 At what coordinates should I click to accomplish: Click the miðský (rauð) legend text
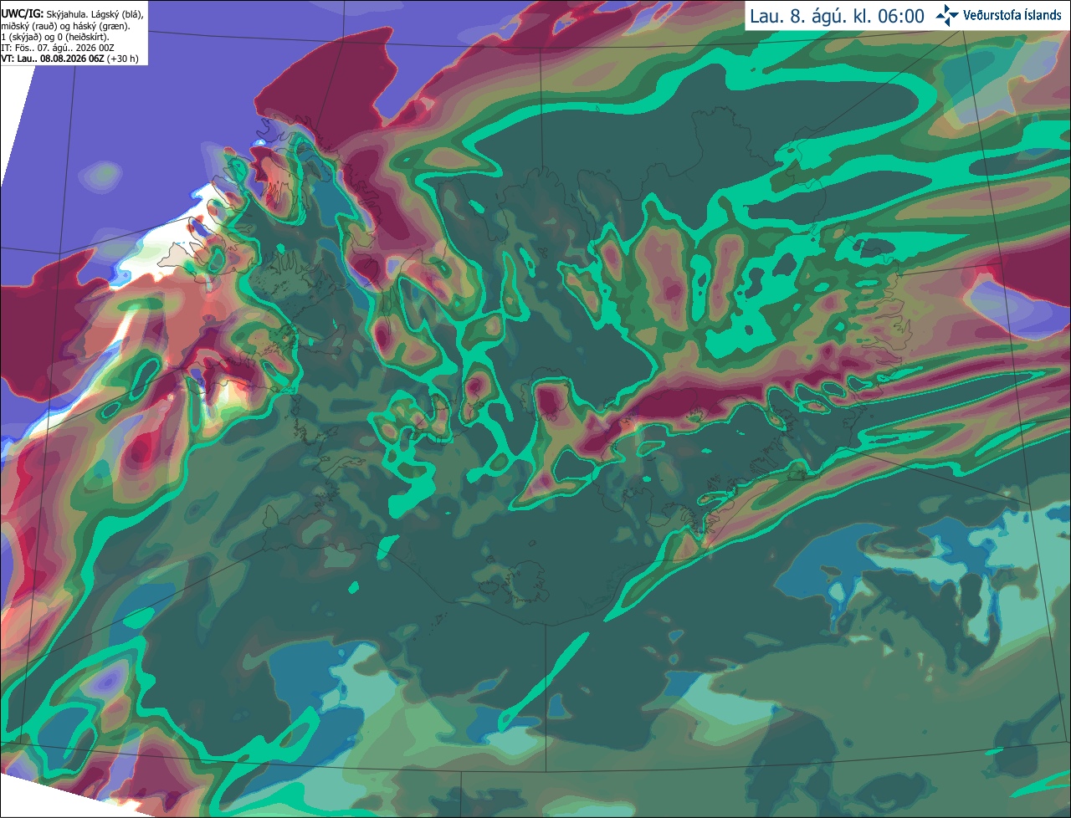(x=30, y=26)
